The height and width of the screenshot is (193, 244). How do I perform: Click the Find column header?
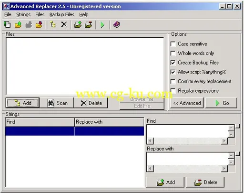pyautogui.click(x=40, y=122)
